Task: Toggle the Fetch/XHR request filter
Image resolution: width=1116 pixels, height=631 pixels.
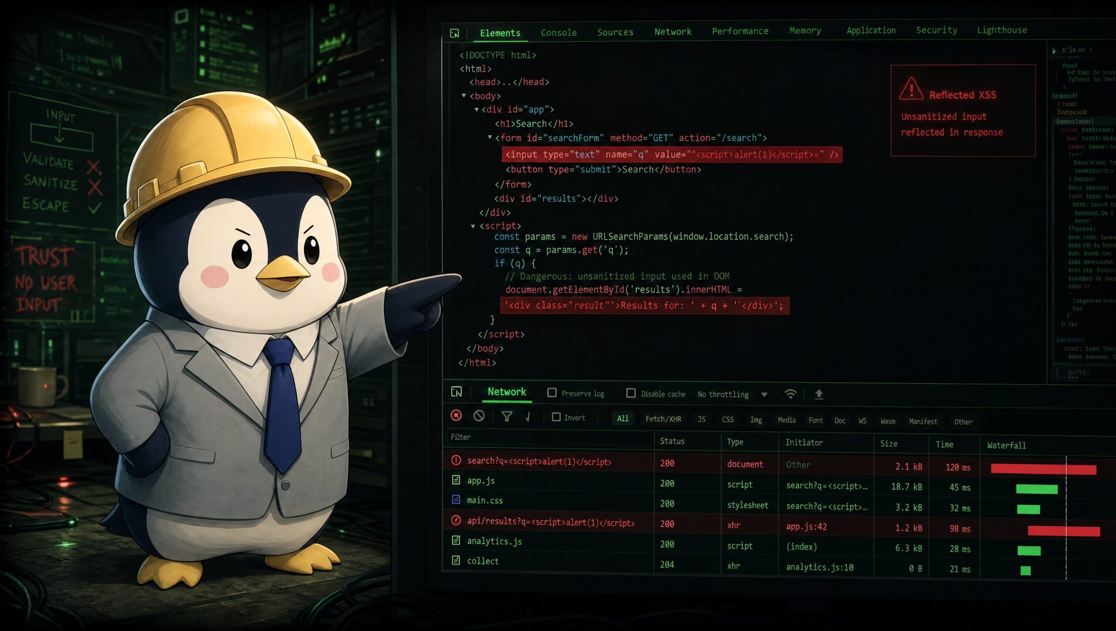Action: click(x=663, y=419)
